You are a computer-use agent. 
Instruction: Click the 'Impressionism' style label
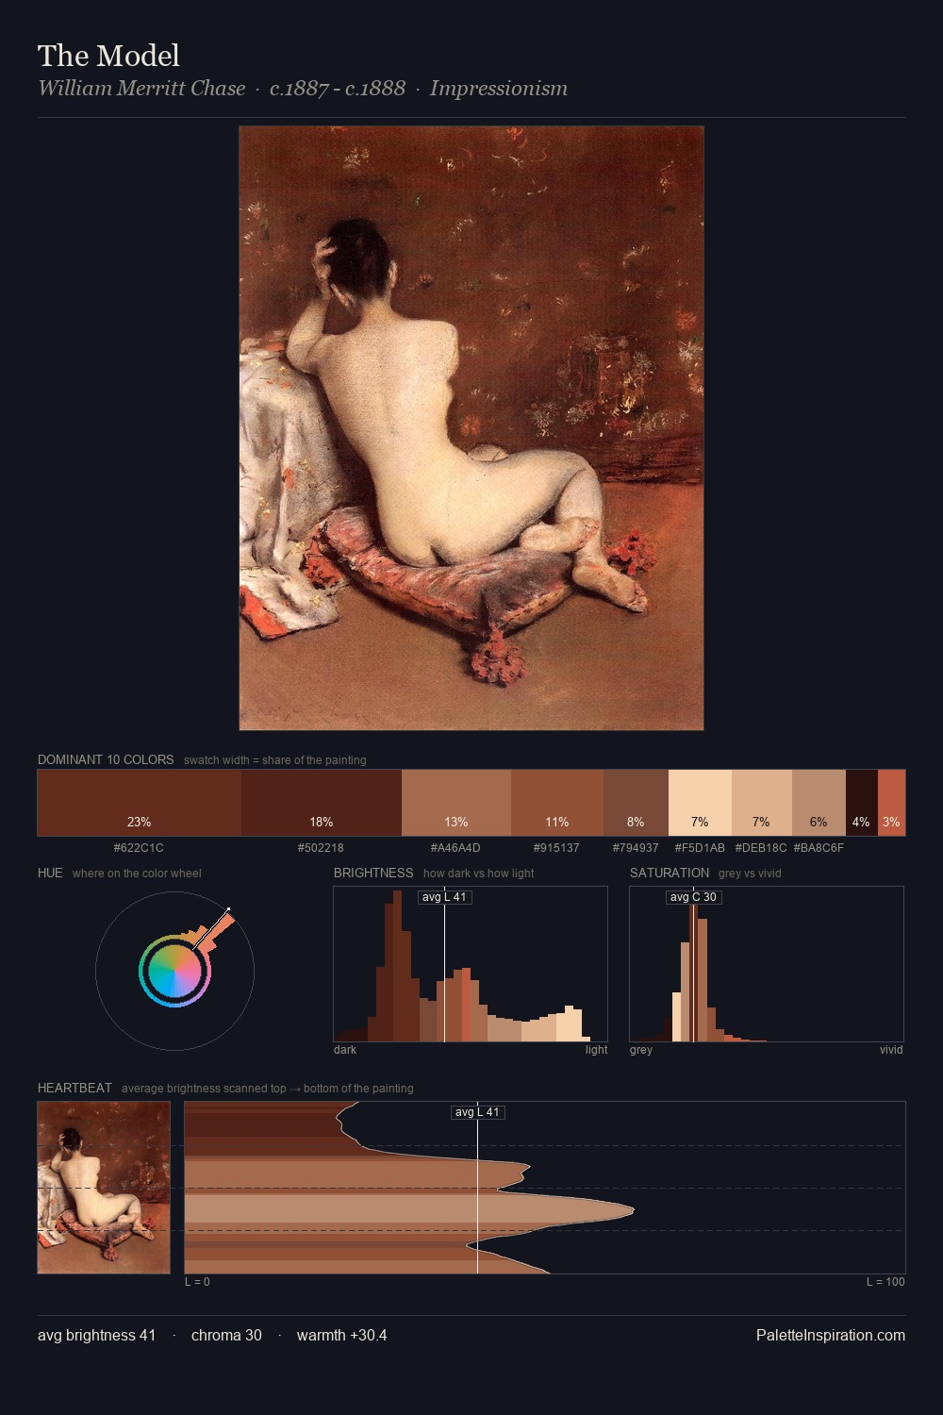[499, 89]
